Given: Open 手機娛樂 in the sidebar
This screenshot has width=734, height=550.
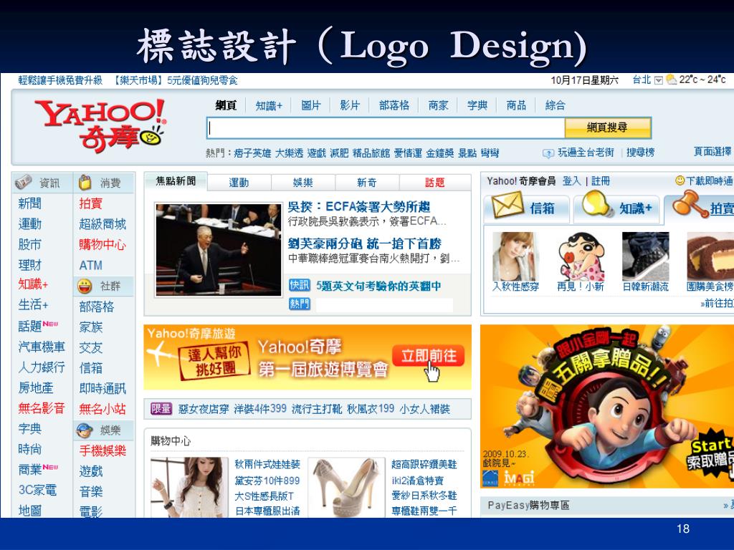Looking at the screenshot, I should pos(103,451).
